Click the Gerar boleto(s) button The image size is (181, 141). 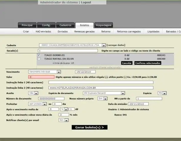tap(90, 127)
